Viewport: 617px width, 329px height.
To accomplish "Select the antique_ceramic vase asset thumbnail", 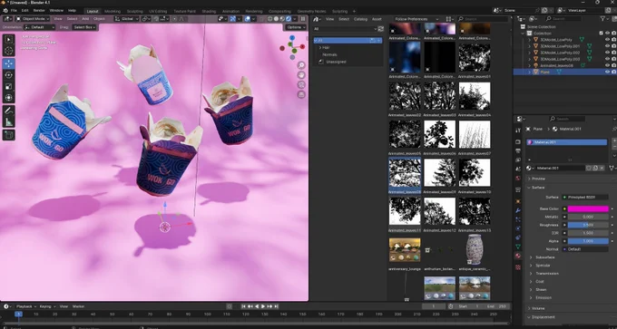I will coord(475,249).
